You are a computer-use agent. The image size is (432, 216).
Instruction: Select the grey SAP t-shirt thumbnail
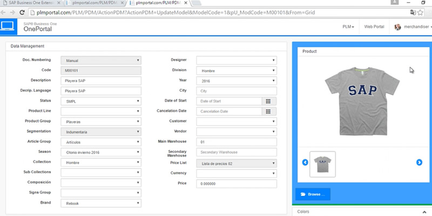click(x=322, y=164)
